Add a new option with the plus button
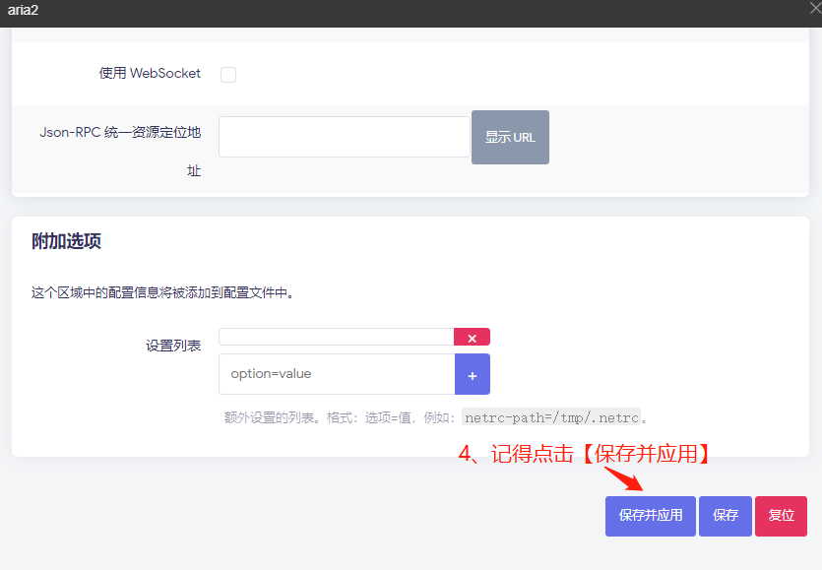This screenshot has width=822, height=570. pyautogui.click(x=473, y=374)
